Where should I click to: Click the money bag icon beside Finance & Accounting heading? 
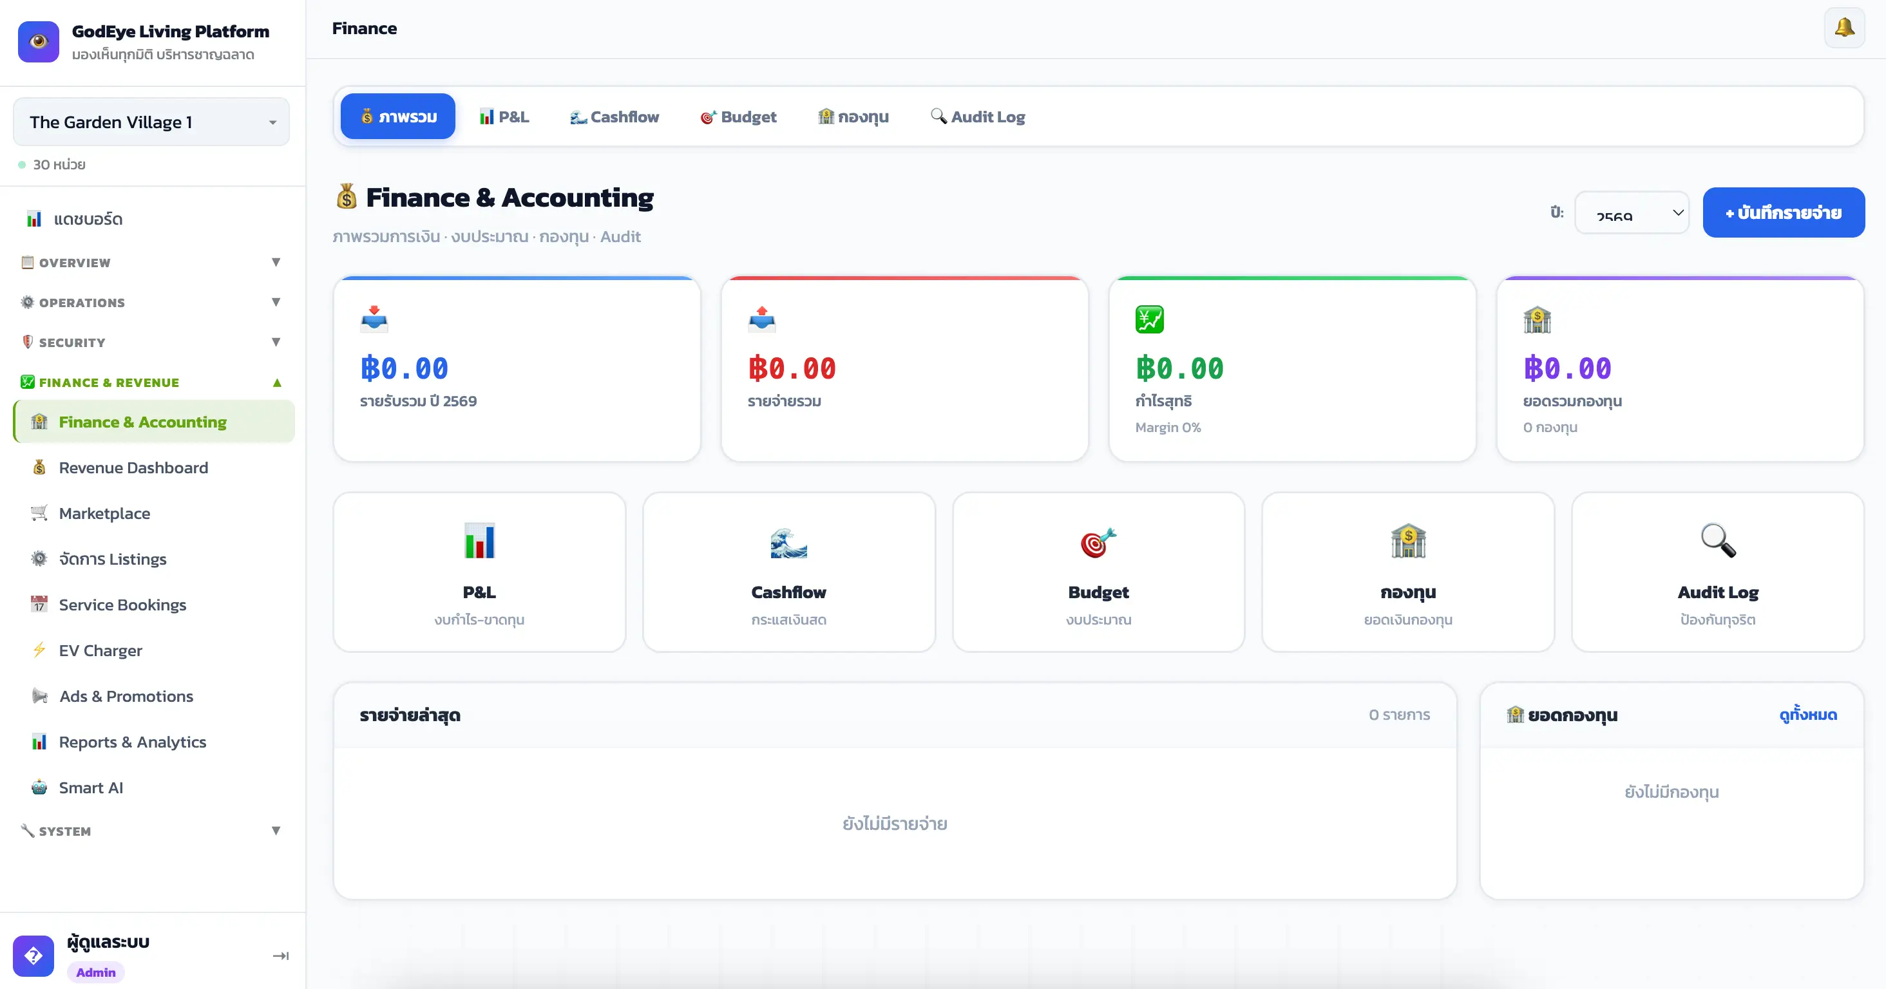click(347, 196)
